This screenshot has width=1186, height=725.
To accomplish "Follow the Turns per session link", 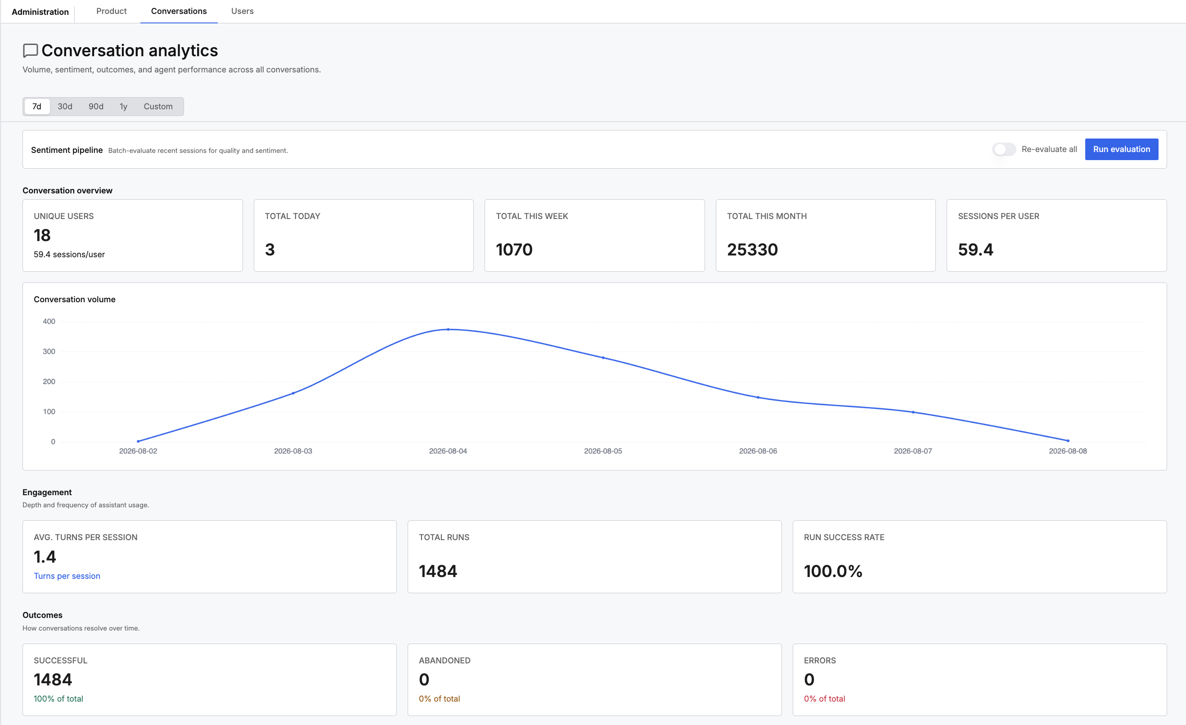I will click(x=67, y=576).
